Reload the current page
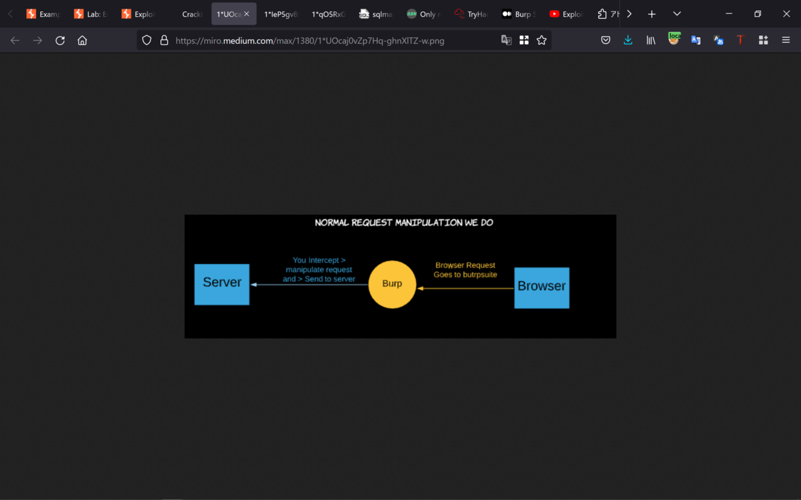The height and width of the screenshot is (500, 801). (x=60, y=41)
